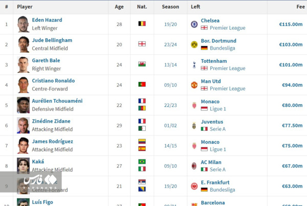This screenshot has width=307, height=206.
Task: Click the €115.00m fee link
Action: click(291, 24)
